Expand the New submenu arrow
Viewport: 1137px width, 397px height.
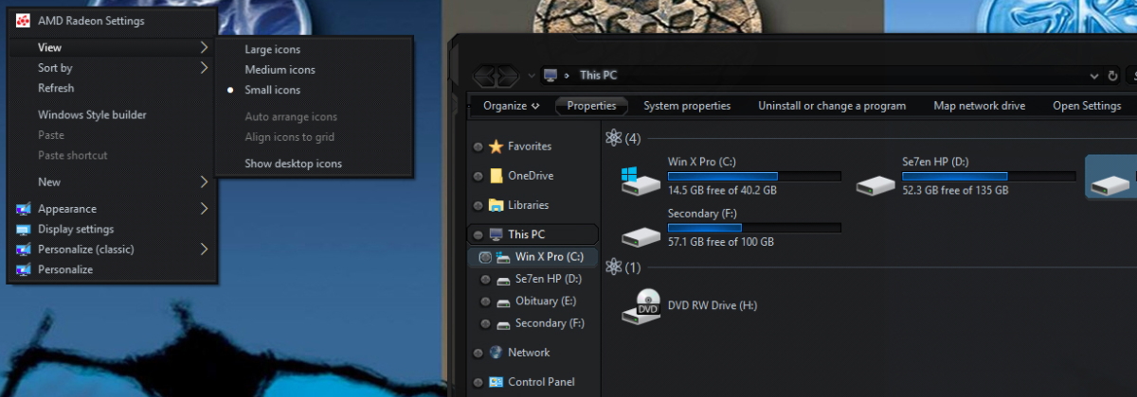pos(205,181)
